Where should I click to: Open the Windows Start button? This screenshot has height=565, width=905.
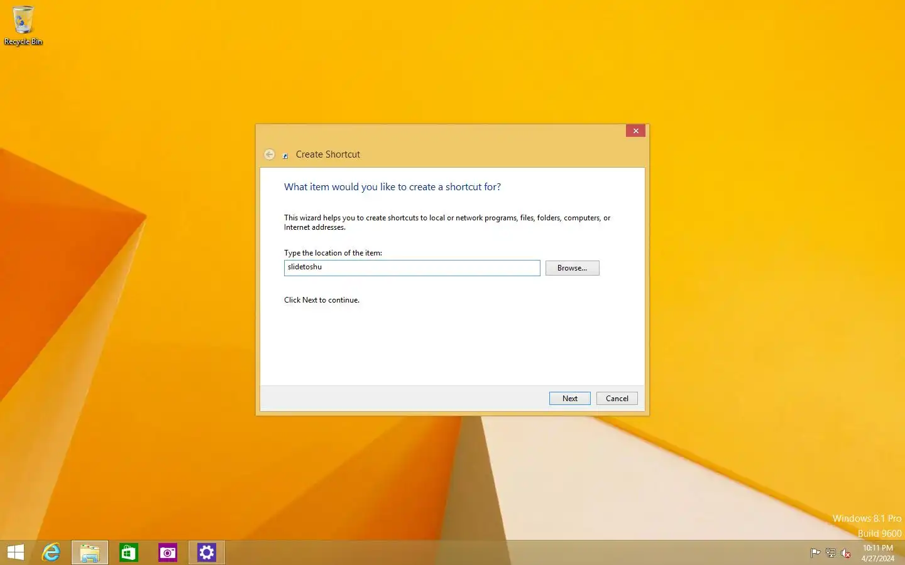coord(16,552)
